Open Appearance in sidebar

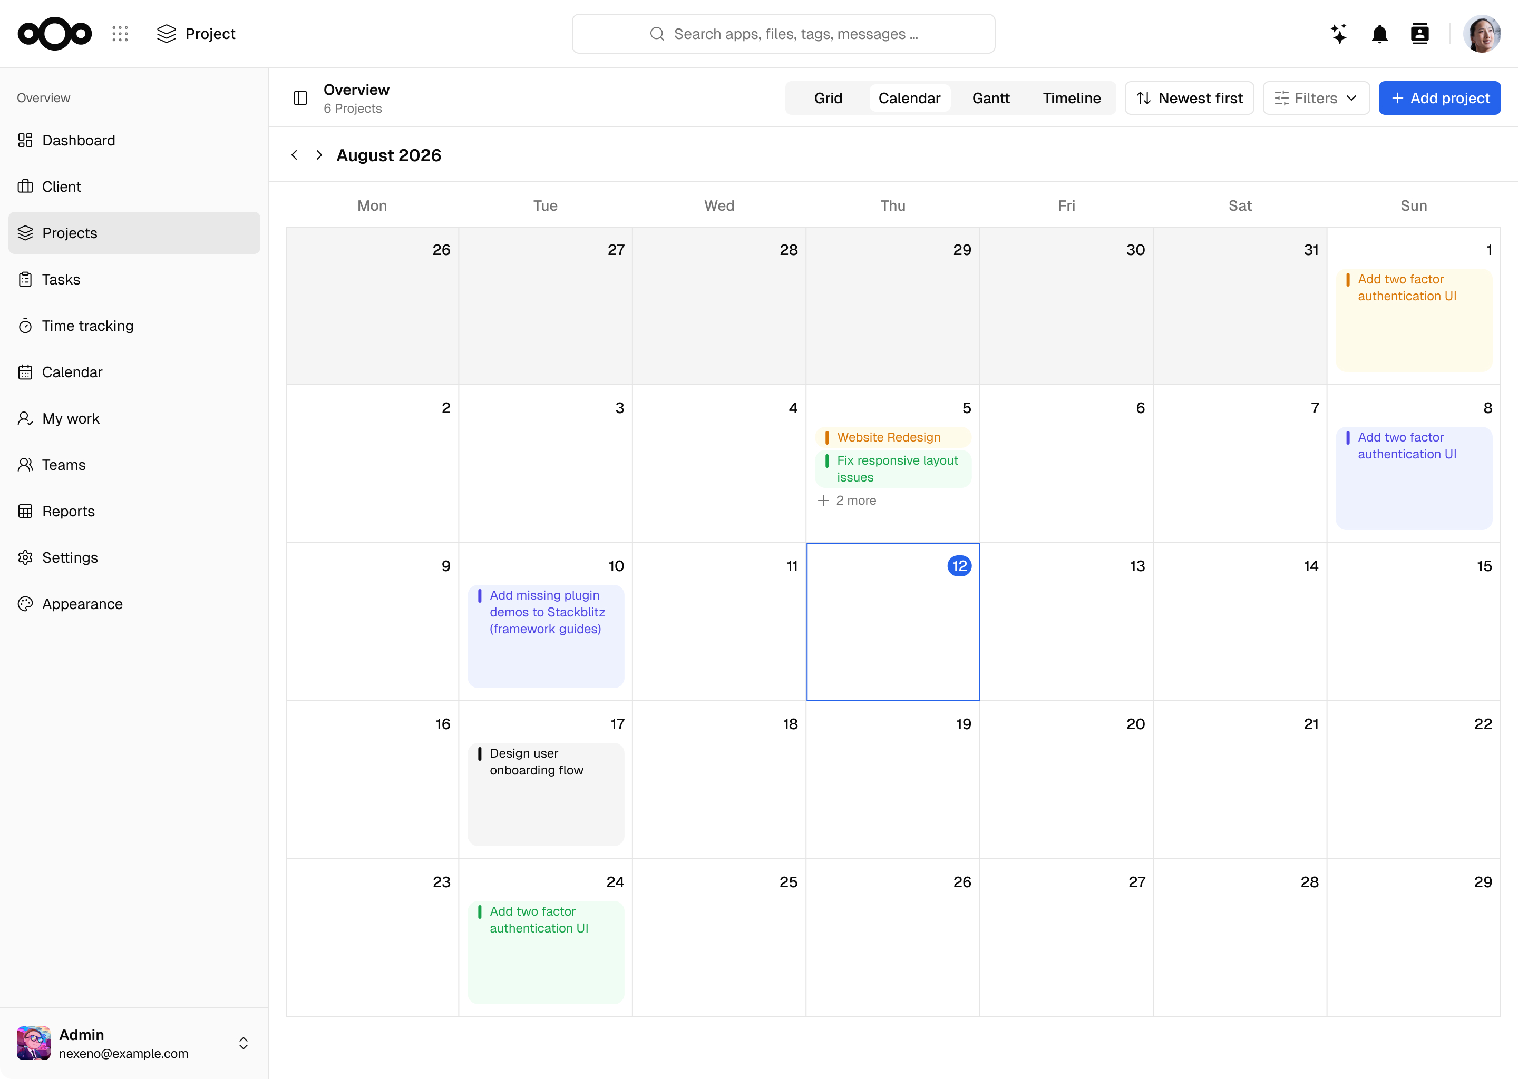point(134,604)
